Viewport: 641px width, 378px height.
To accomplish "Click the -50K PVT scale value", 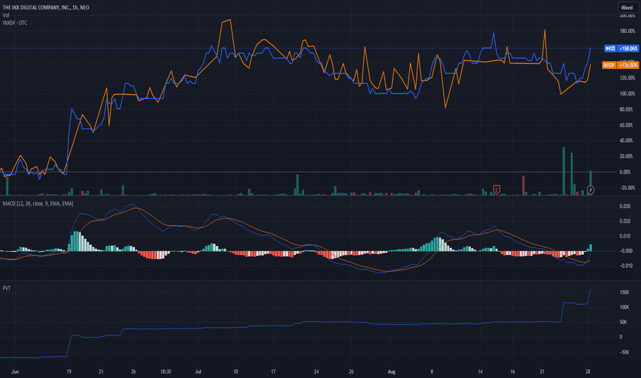I will pos(623,352).
